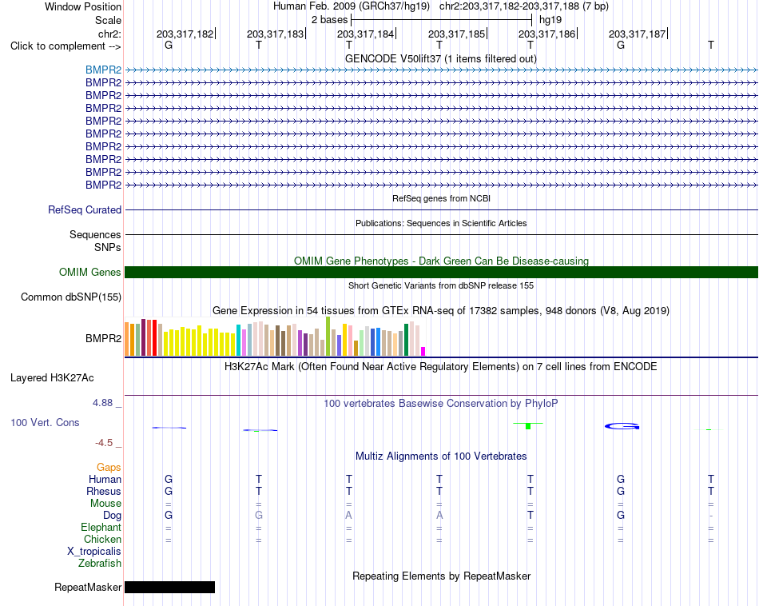The width and height of the screenshot is (759, 606).
Task: Click the 'Sequences' track label
Action: 95,234
